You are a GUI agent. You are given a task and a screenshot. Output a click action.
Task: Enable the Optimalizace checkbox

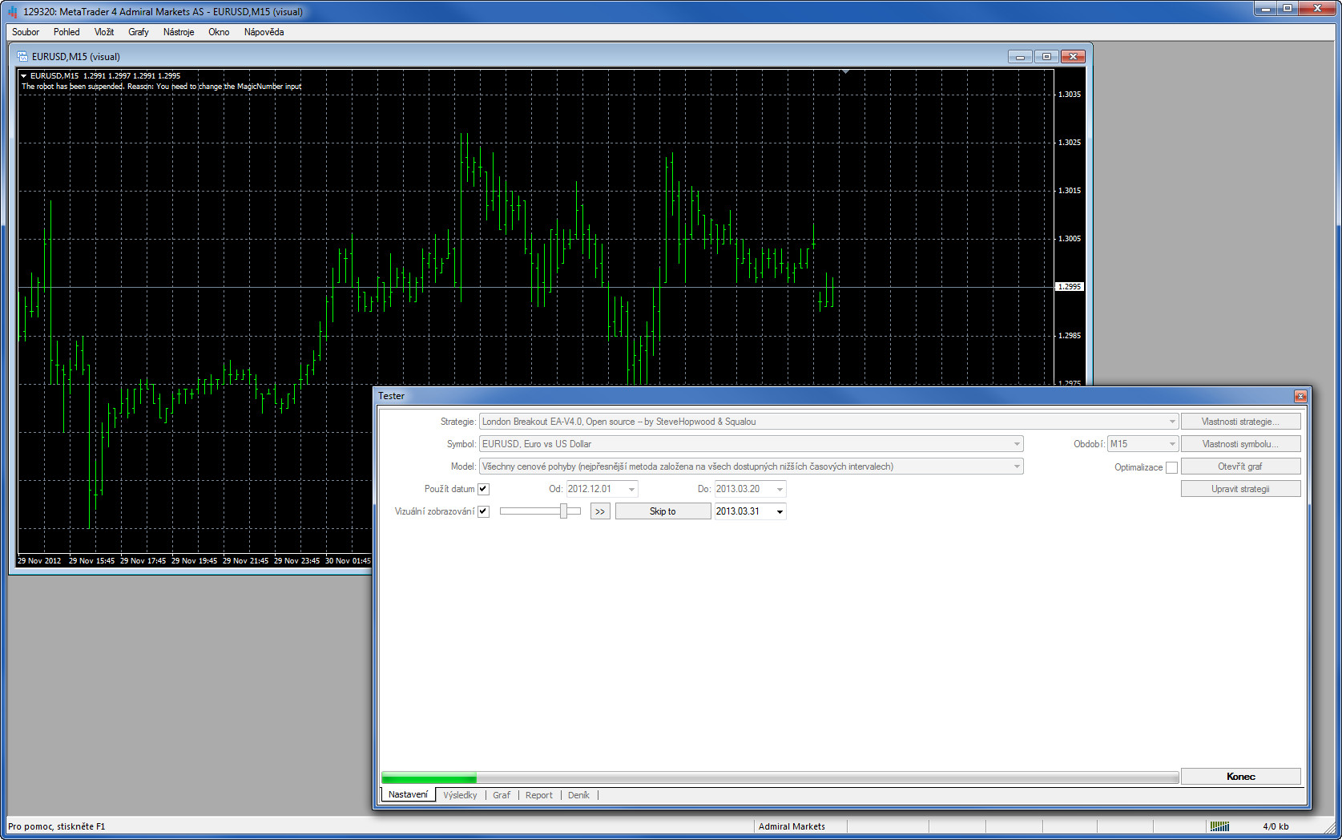(x=1171, y=467)
